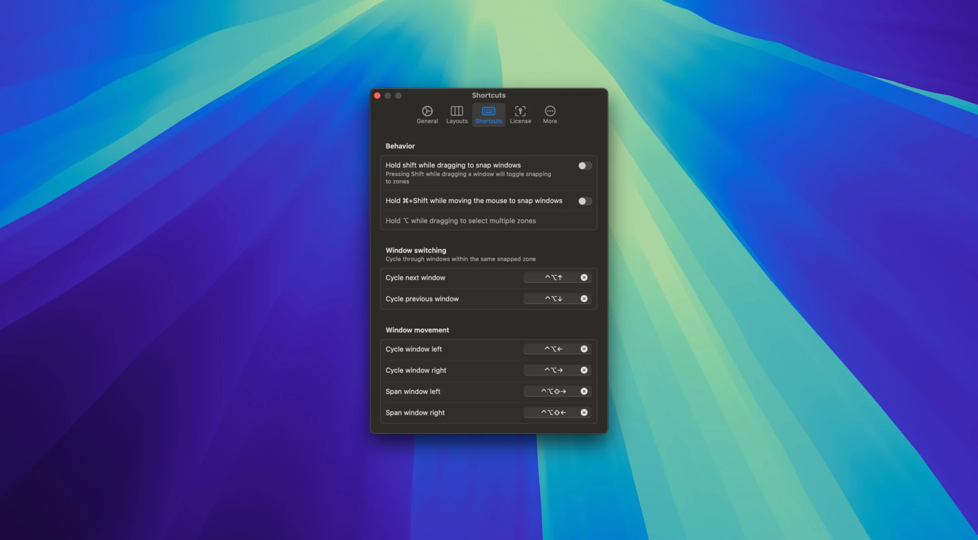Remove the Cycle window right shortcut
The width and height of the screenshot is (978, 540).
click(584, 370)
